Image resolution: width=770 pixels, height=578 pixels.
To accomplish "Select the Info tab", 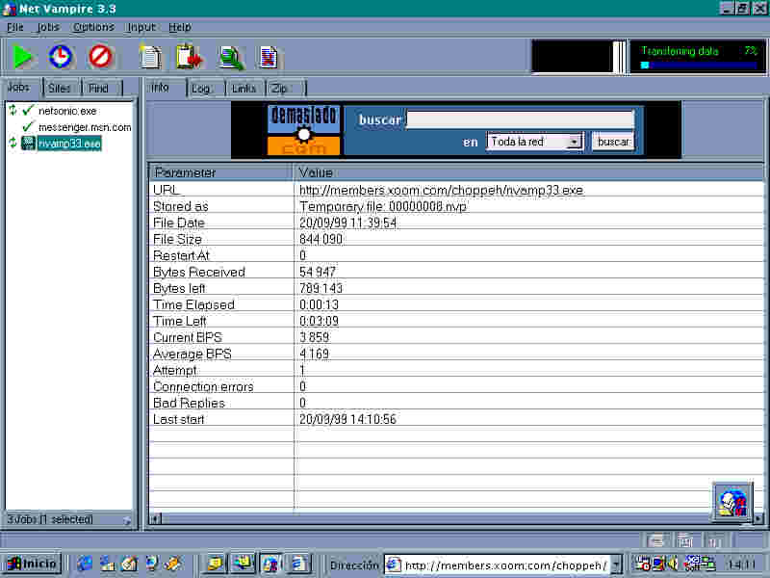I will tap(165, 88).
